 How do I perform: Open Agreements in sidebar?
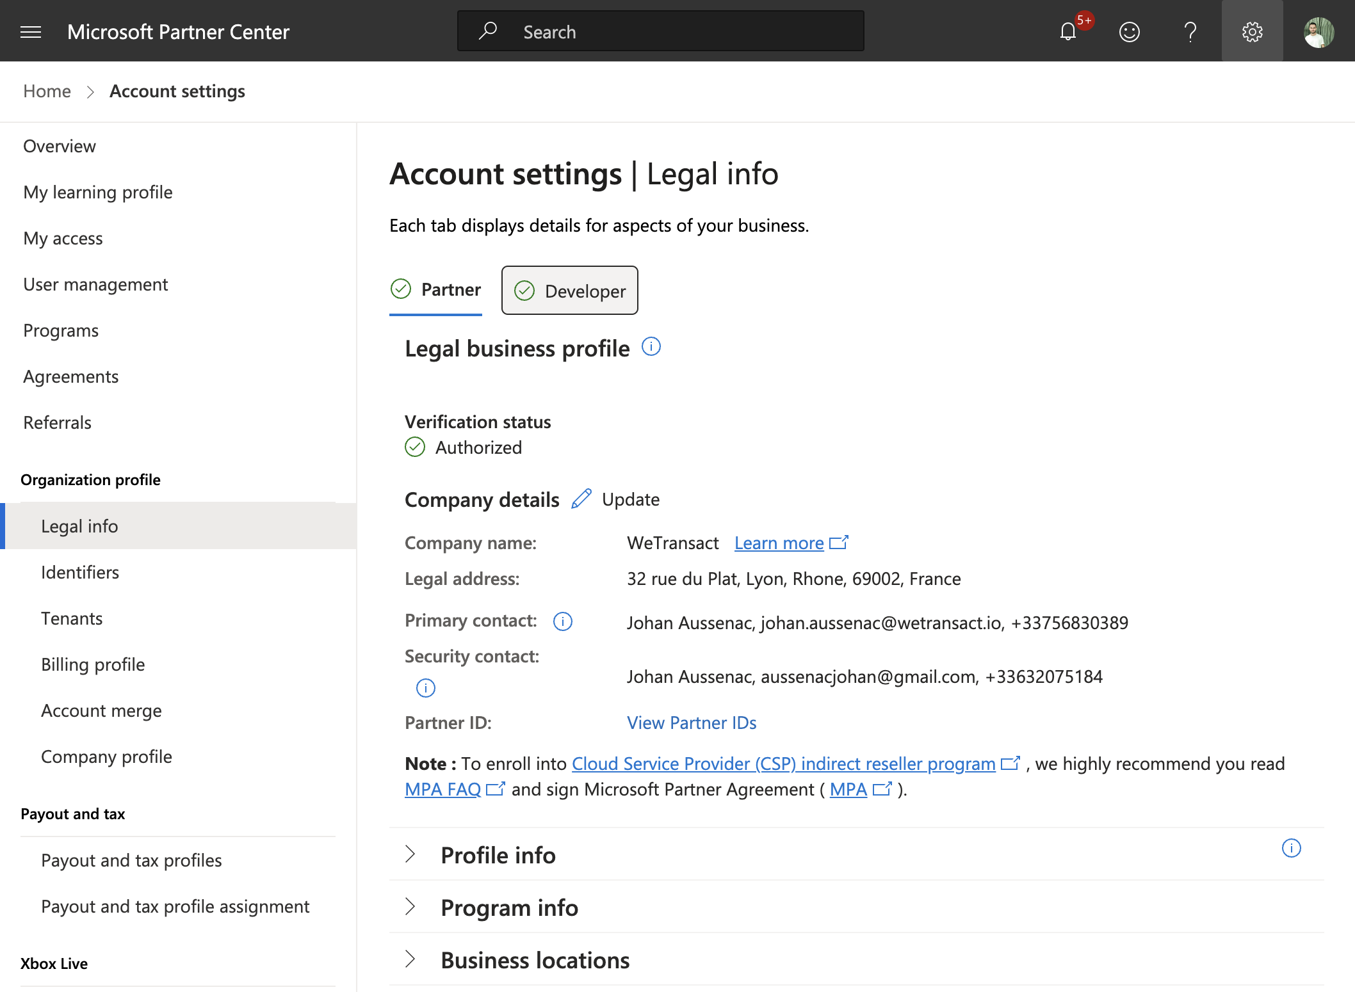point(70,376)
